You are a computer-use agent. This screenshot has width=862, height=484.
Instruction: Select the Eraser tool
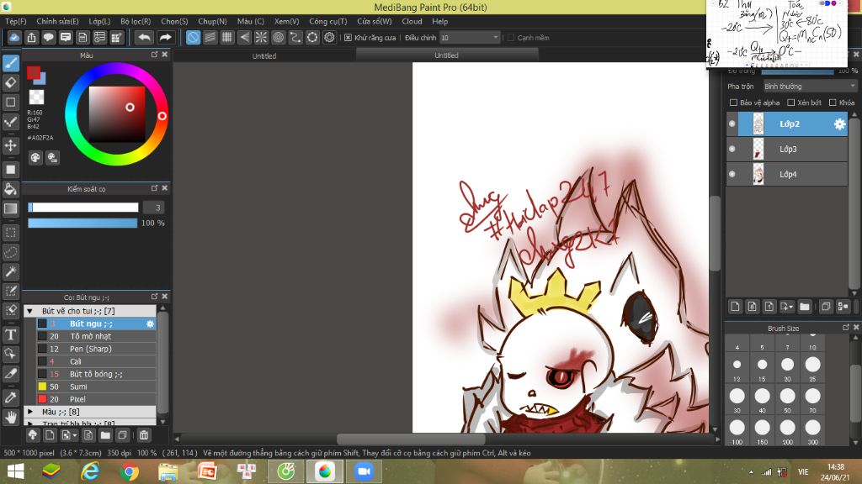[x=10, y=82]
